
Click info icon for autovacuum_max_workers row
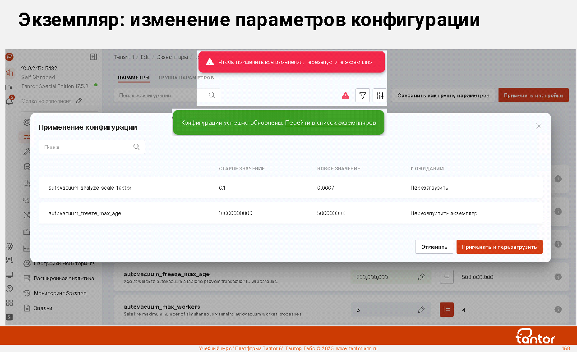click(558, 310)
